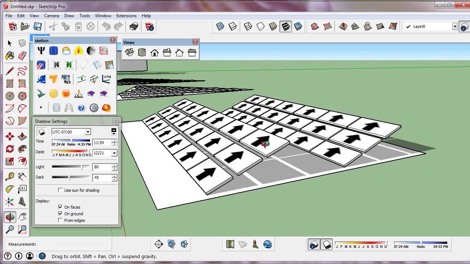The image size is (470, 264).
Task: Click the Dark value 45 stepper
Action: coord(114,178)
